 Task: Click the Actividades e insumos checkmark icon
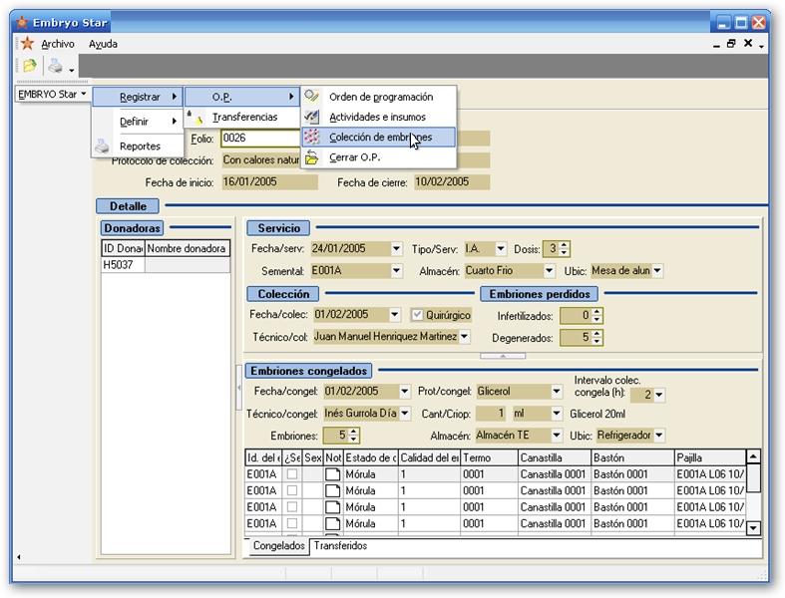(311, 117)
